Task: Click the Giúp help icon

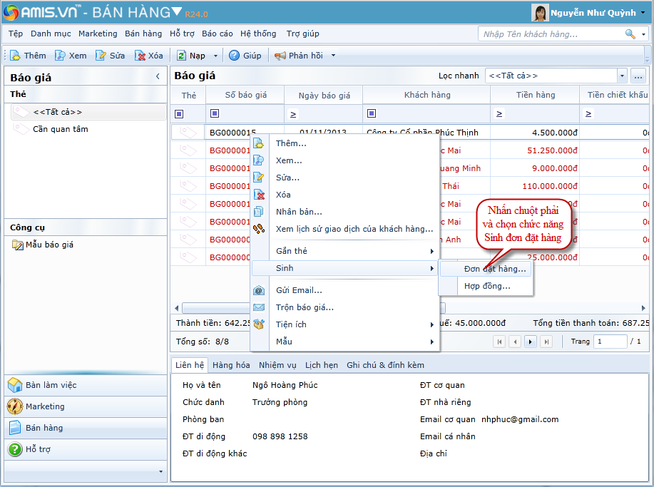Action: click(x=234, y=56)
